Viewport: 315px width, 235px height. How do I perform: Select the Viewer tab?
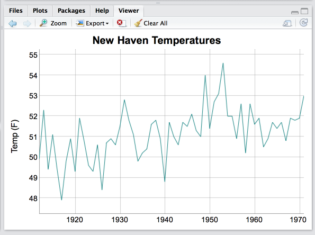[x=129, y=11]
